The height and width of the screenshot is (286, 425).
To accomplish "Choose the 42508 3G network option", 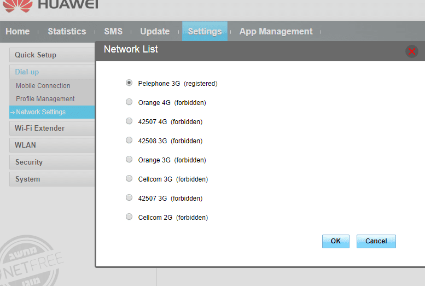I will click(x=129, y=140).
